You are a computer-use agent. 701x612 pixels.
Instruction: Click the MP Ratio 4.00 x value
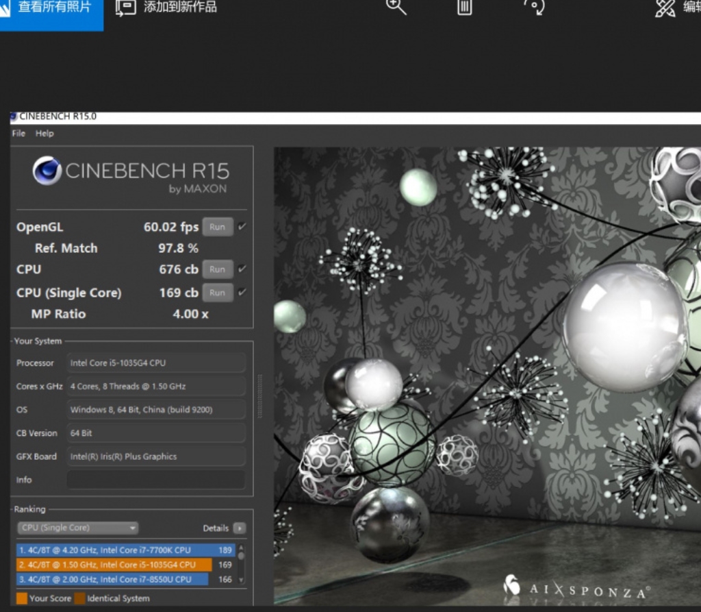190,315
